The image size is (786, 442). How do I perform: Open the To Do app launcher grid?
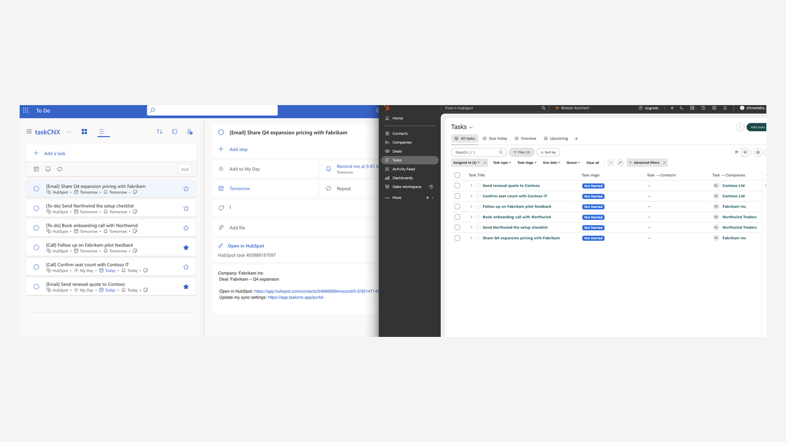(x=26, y=110)
